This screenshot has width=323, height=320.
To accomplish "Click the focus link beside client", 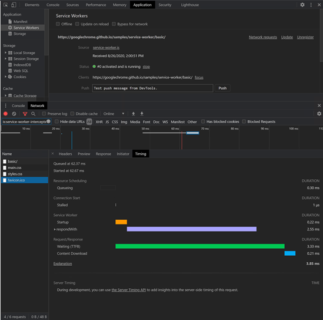I will pyautogui.click(x=199, y=77).
